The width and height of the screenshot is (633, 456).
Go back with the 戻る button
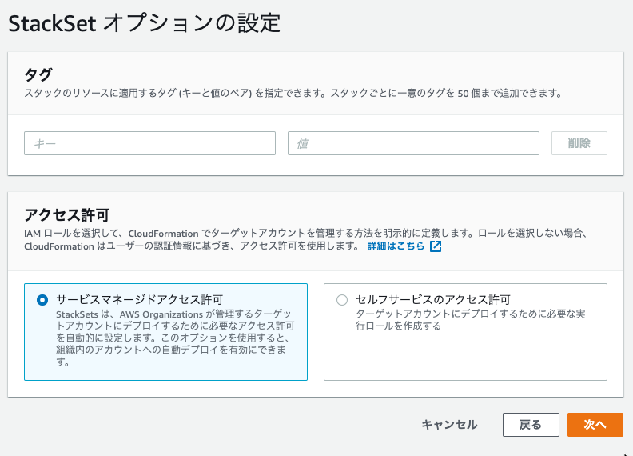tap(531, 425)
